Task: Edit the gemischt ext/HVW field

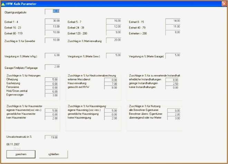Action: point(111,88)
